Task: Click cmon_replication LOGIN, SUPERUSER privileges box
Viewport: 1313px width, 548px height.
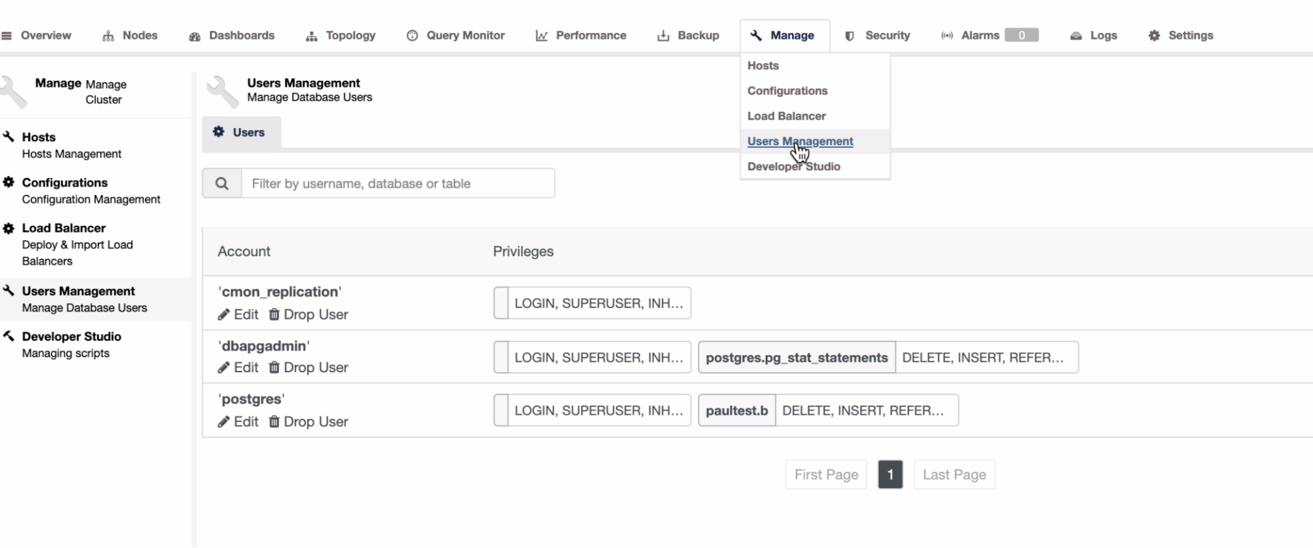Action: (592, 303)
